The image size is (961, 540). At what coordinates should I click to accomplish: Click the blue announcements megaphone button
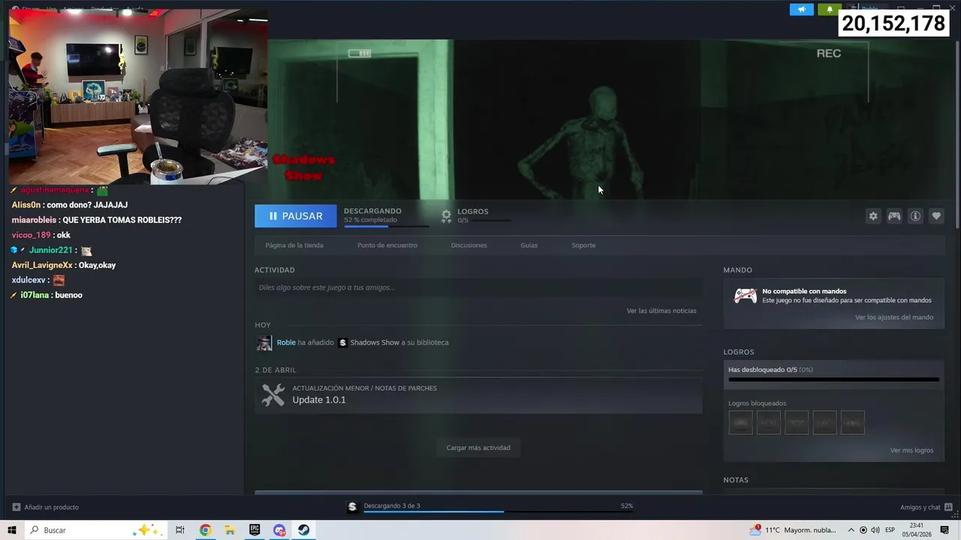[802, 10]
